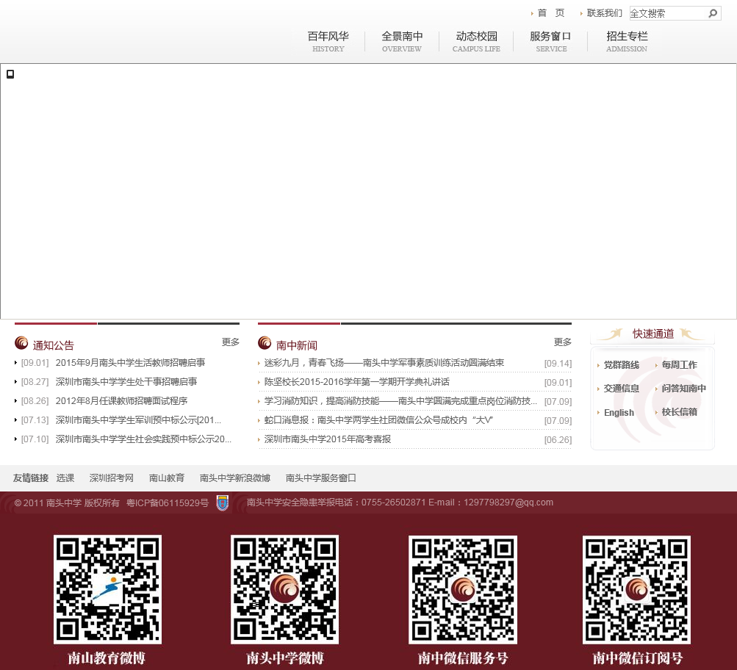Open the 南头中学新浪微博 friendly link
The width and height of the screenshot is (737, 670).
(x=235, y=478)
